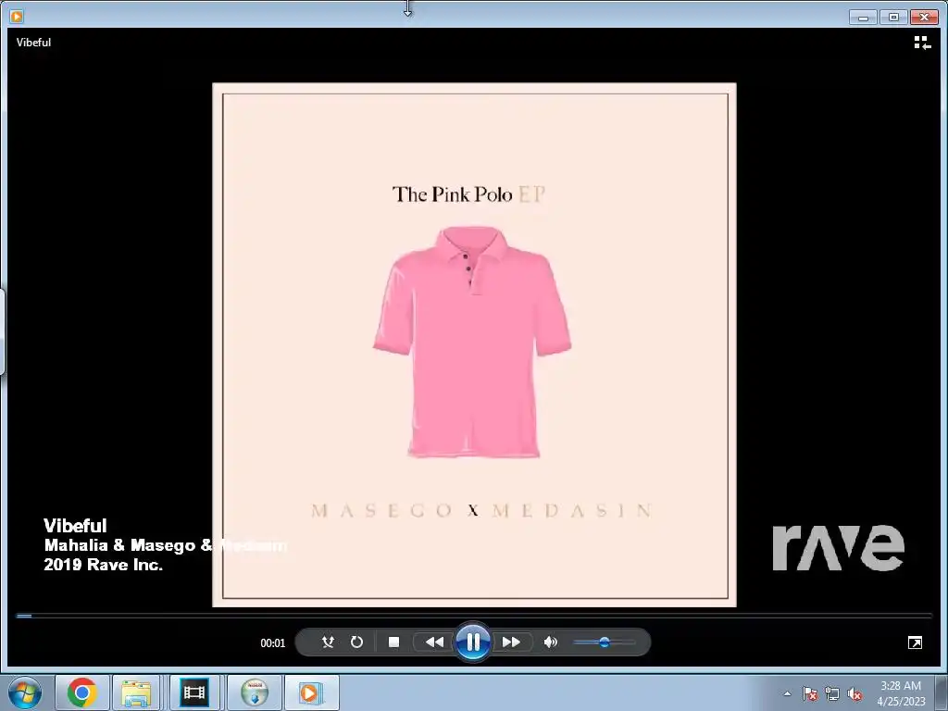Select Windows Media Player taskbar button
Screen dimensions: 948x711
(x=311, y=692)
